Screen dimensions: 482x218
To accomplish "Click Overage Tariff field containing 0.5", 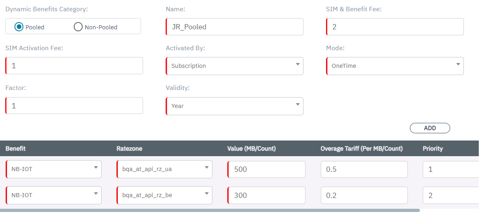I will click(x=364, y=169).
